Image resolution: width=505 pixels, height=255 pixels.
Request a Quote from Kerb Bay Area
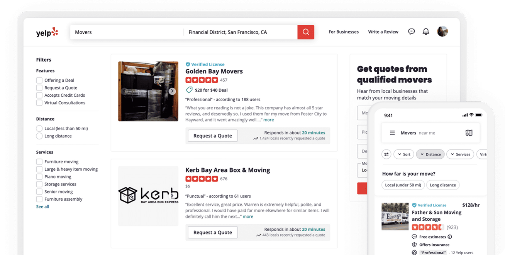[x=213, y=232]
